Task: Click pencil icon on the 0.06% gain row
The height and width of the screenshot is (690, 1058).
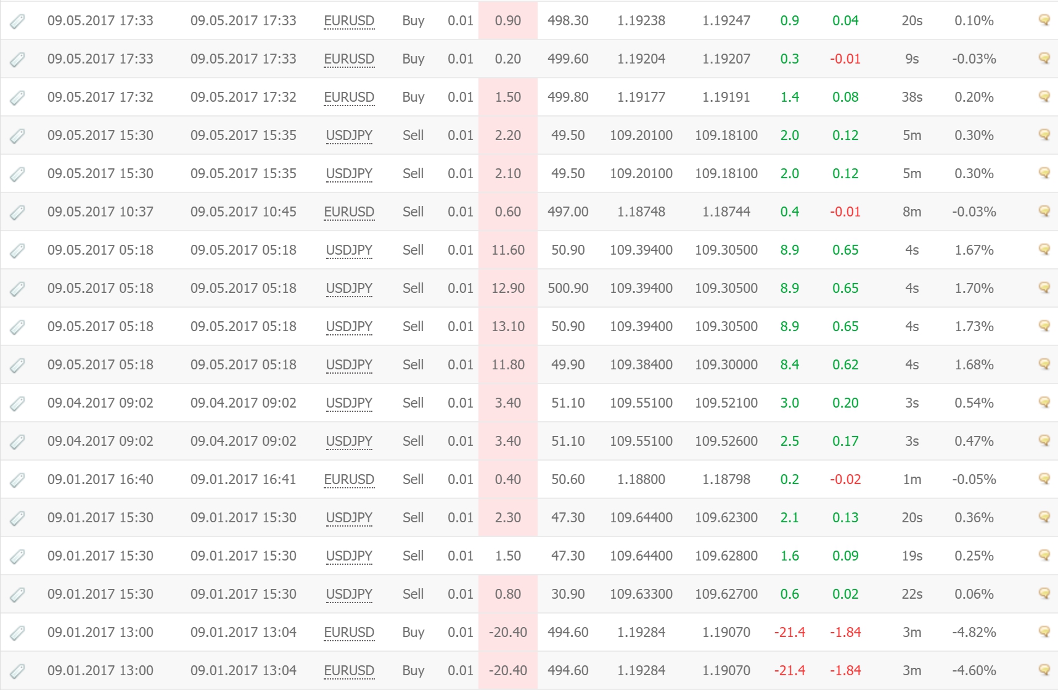Action: point(18,594)
